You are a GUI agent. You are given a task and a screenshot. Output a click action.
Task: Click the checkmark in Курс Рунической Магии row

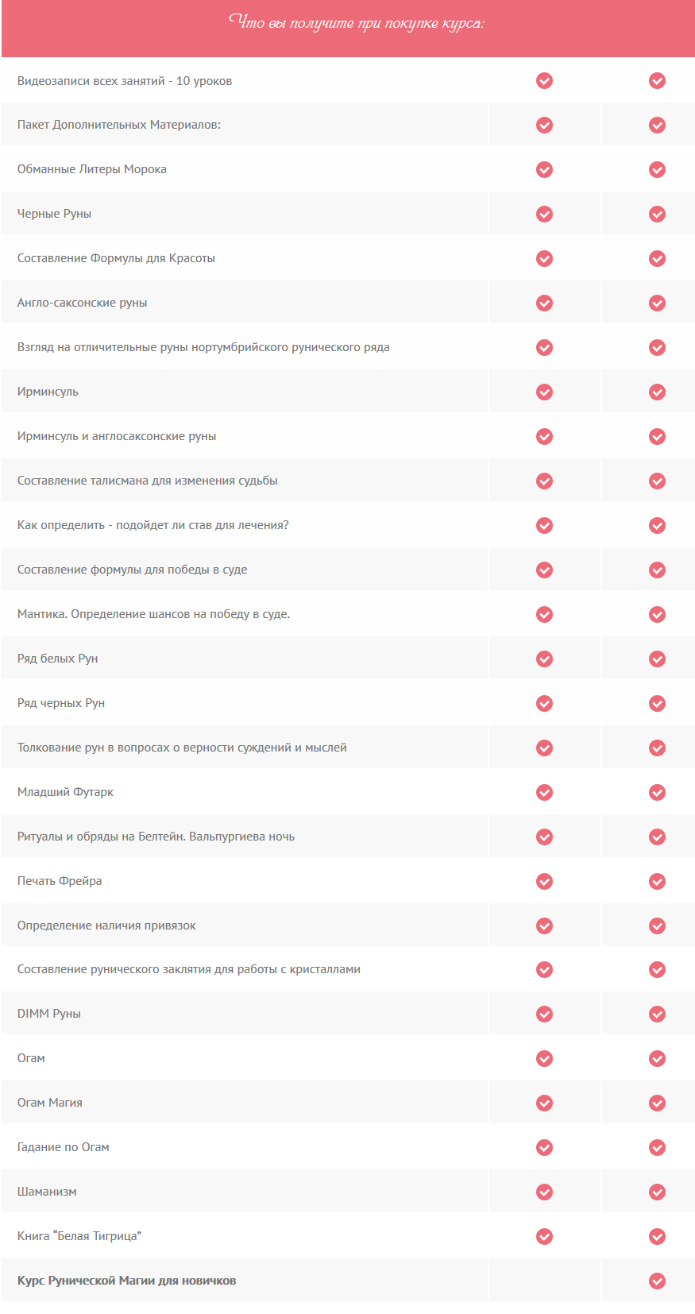pyautogui.click(x=657, y=1281)
